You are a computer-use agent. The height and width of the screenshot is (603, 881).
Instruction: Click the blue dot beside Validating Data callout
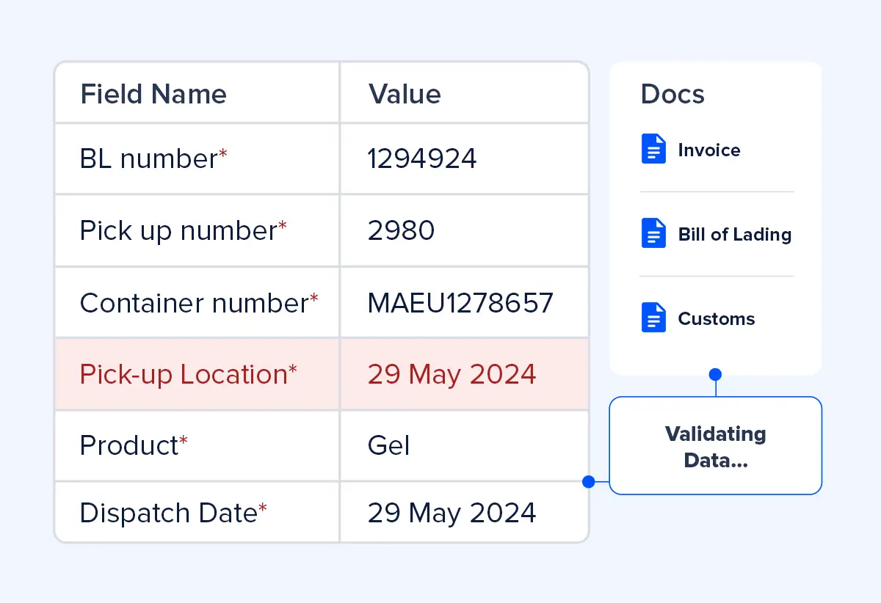pos(588,481)
